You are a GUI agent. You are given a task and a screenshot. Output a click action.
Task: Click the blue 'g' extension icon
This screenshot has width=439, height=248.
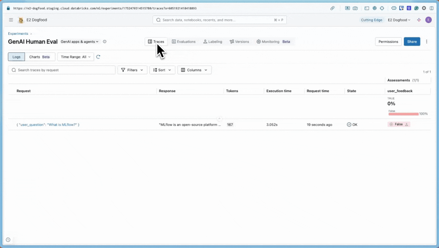409,8
